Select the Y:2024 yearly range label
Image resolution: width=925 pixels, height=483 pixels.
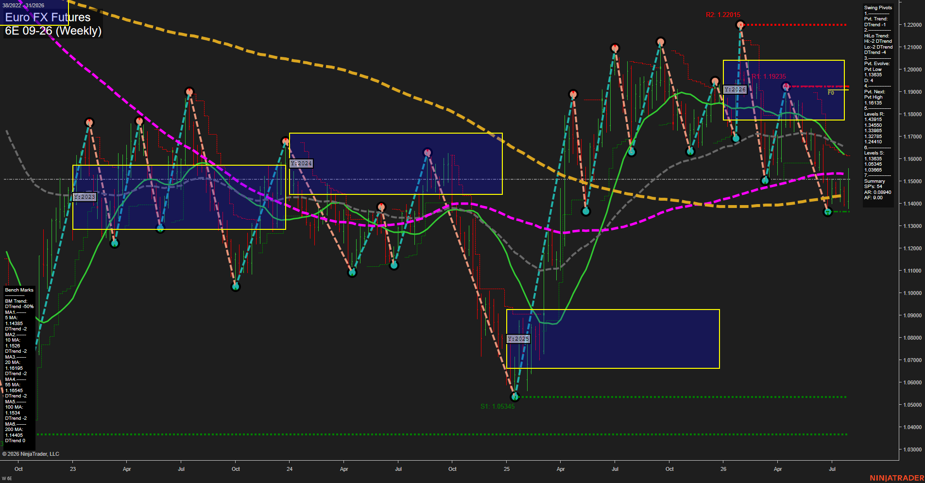click(x=301, y=163)
